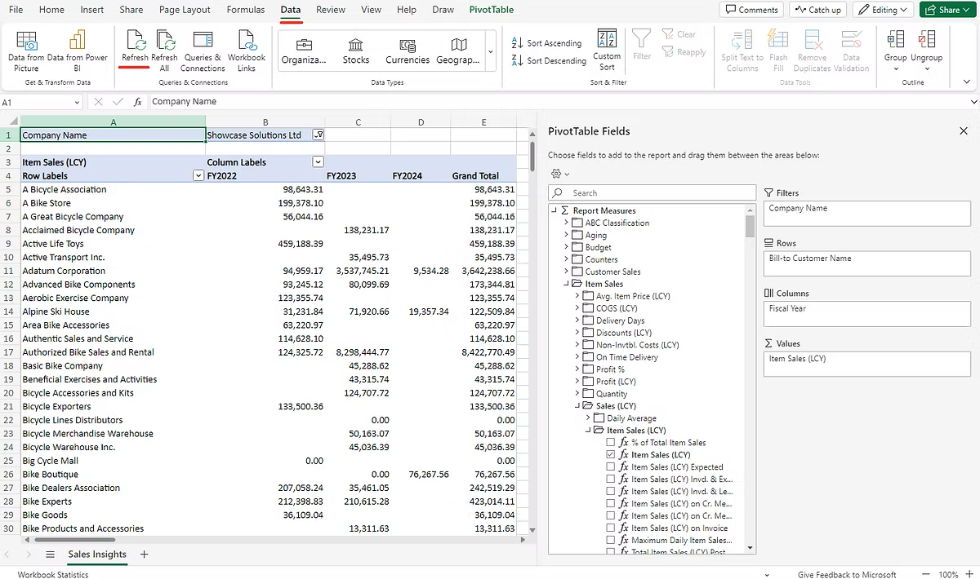
Task: Apply Sort Ascending
Action: point(547,42)
